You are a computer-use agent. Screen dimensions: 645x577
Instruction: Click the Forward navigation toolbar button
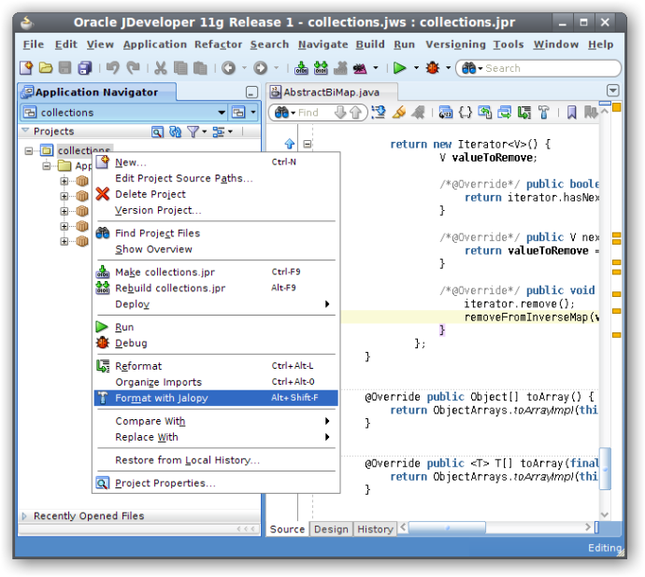[x=260, y=68]
